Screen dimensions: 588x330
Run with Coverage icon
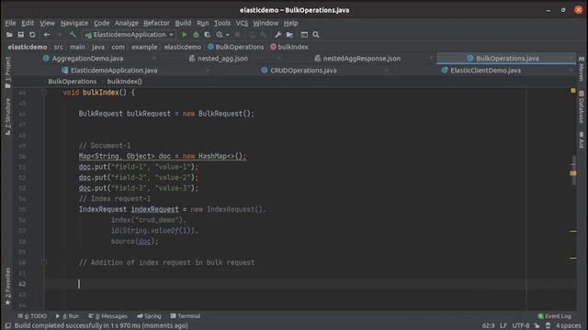coord(207,35)
